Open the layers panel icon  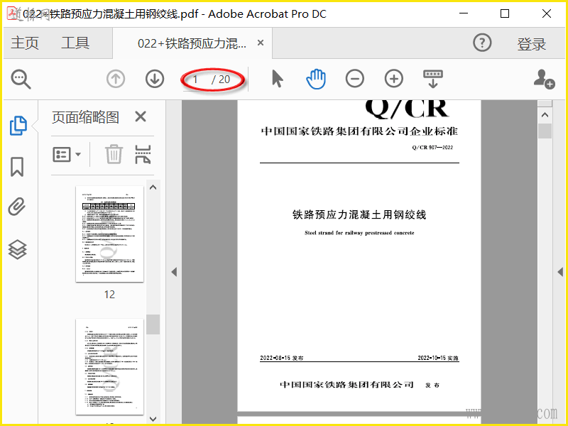[x=17, y=250]
